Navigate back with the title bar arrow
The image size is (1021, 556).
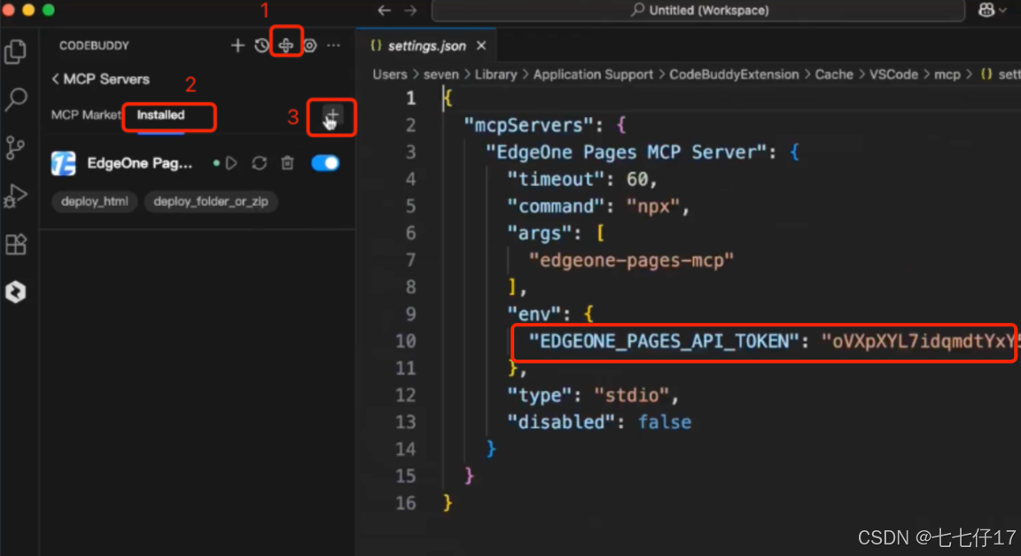pos(384,11)
